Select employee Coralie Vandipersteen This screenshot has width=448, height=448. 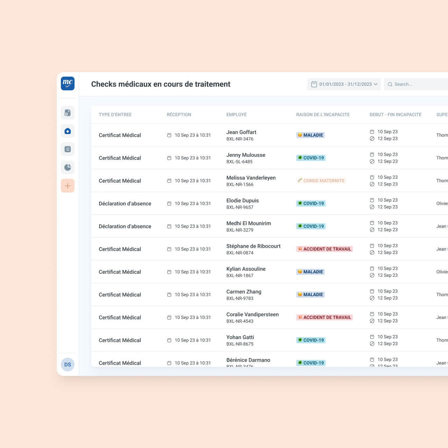click(x=252, y=314)
